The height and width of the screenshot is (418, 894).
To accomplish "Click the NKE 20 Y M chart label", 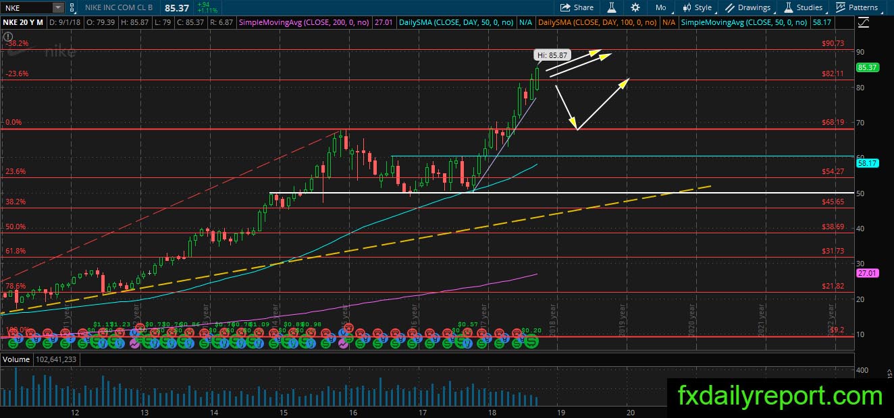I will tap(23, 22).
